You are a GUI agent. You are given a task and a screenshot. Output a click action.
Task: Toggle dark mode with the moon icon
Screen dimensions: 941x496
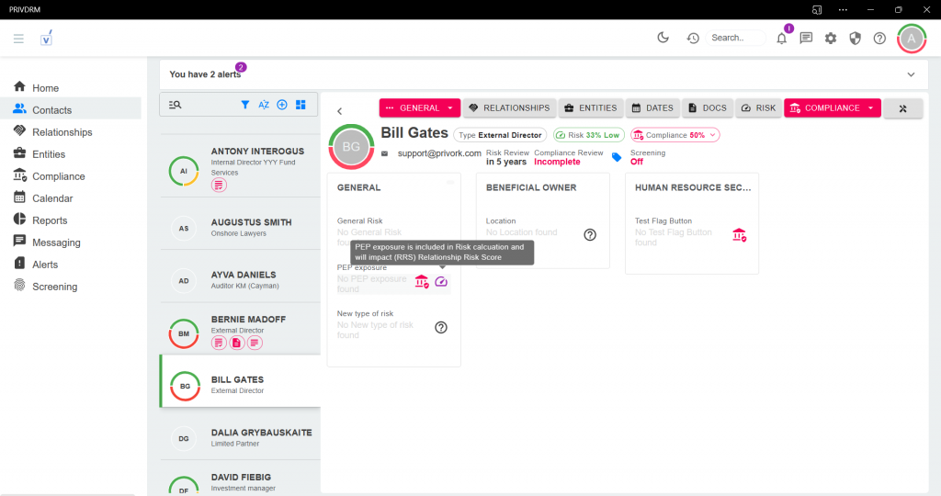click(x=663, y=38)
